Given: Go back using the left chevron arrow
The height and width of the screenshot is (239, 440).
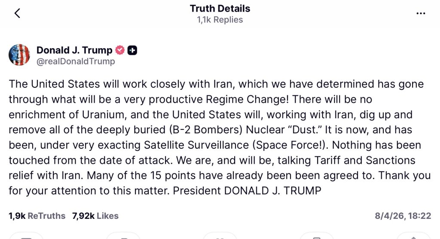Looking at the screenshot, I should 17,13.
